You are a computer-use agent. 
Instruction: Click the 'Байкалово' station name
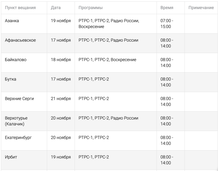pyautogui.click(x=16, y=60)
